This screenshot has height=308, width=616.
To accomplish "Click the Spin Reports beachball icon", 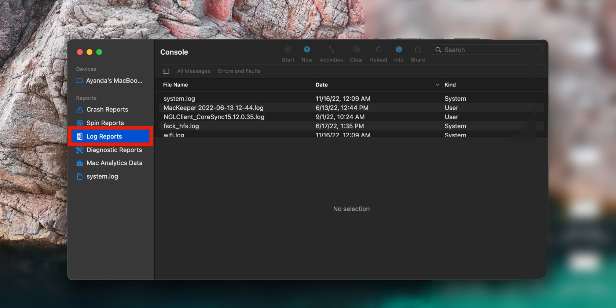I will (80, 123).
